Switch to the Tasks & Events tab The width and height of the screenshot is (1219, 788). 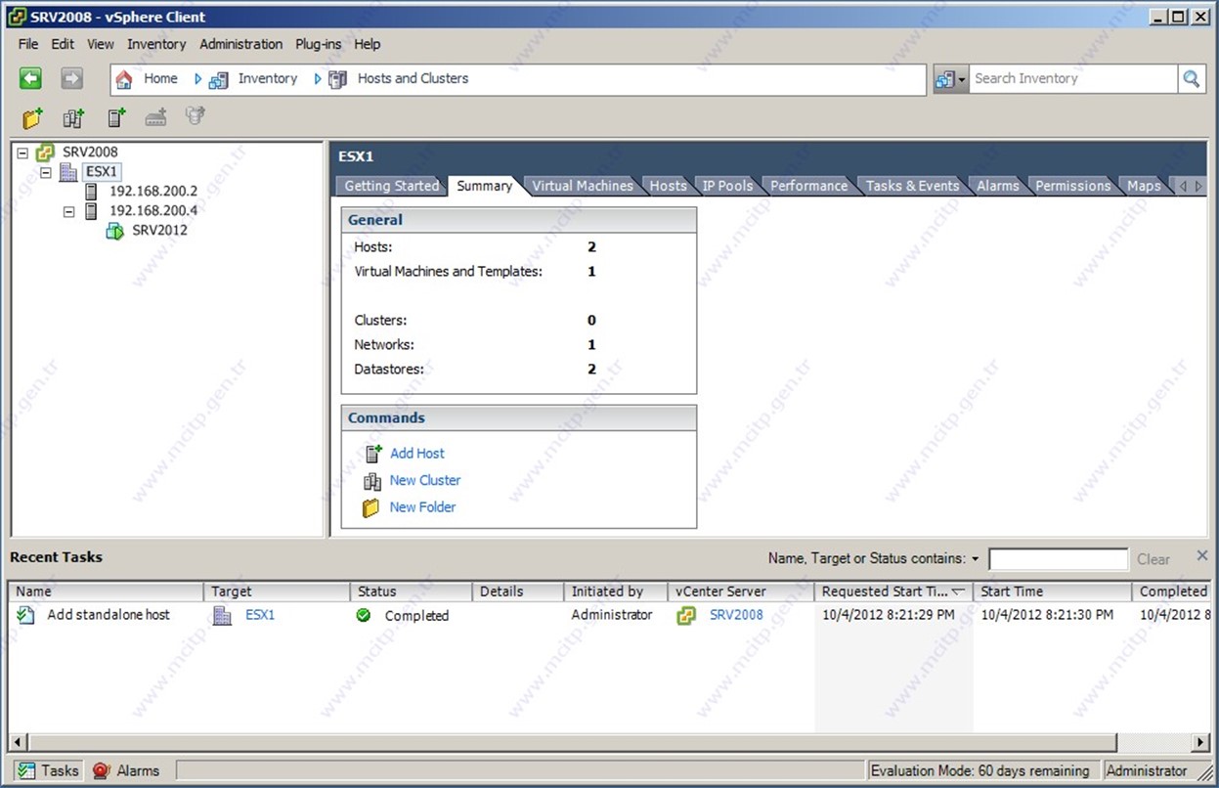(x=912, y=186)
